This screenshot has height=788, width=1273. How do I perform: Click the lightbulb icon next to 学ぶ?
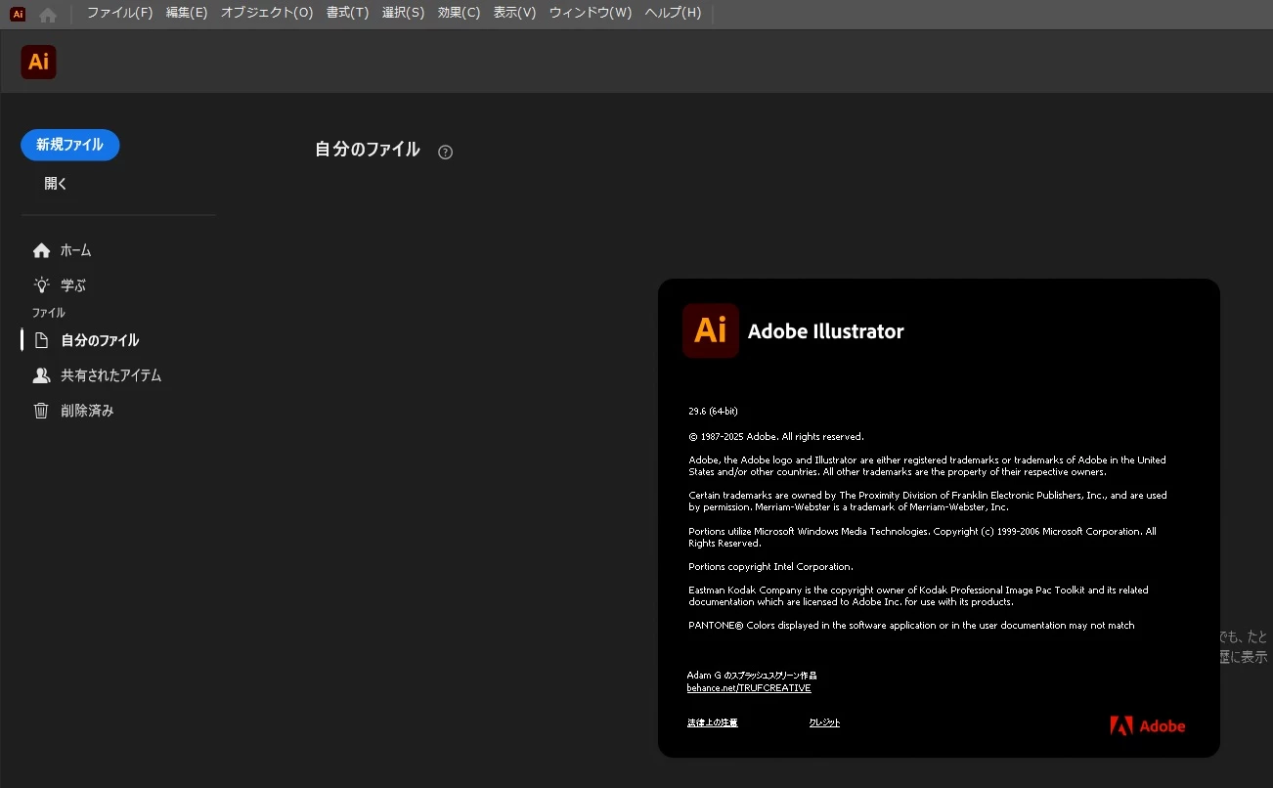[x=41, y=285]
